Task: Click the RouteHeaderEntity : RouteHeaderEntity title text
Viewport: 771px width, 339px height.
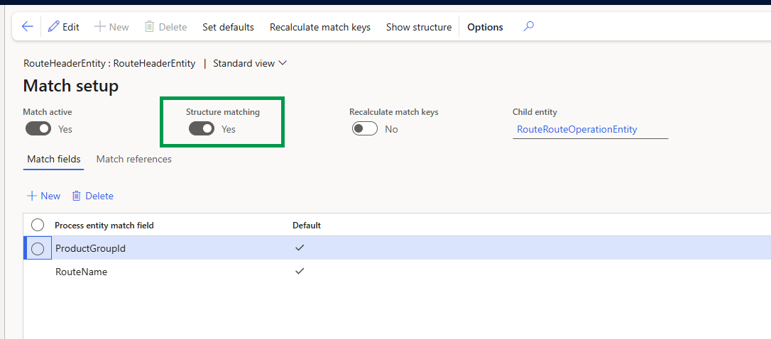Action: coord(109,63)
